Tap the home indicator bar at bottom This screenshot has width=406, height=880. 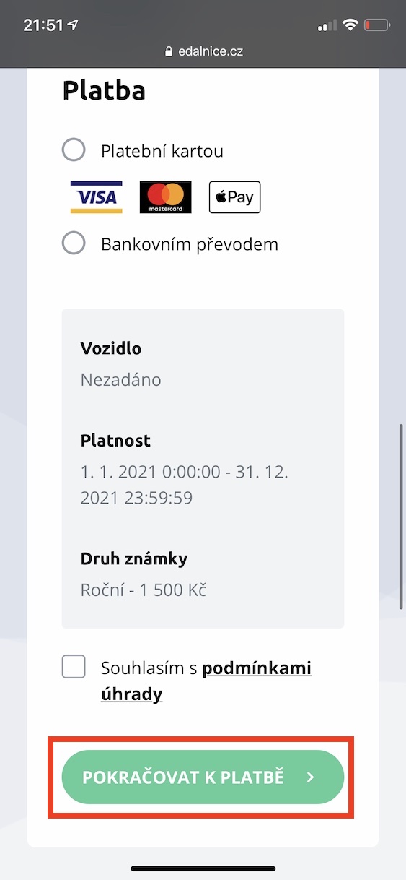[203, 868]
